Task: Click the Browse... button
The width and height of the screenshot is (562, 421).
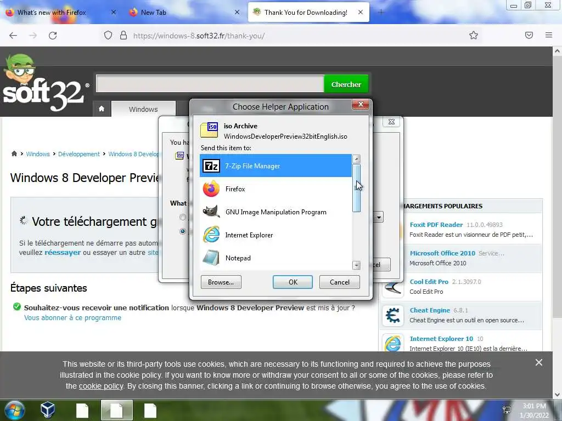Action: point(221,282)
